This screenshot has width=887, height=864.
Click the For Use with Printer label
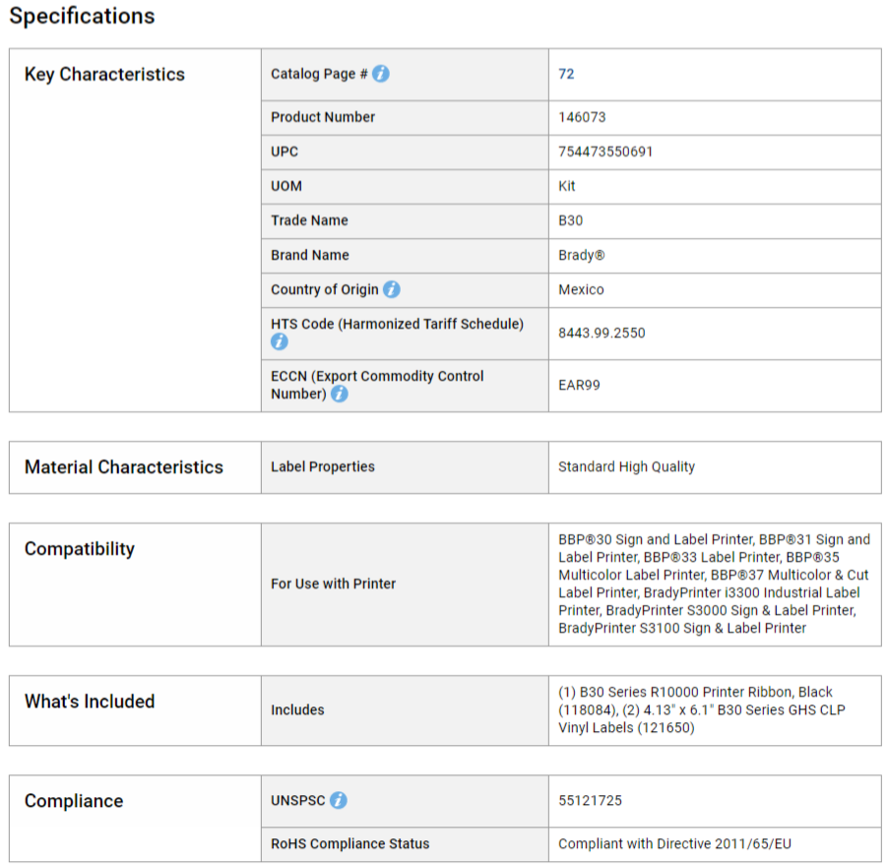[x=333, y=584]
